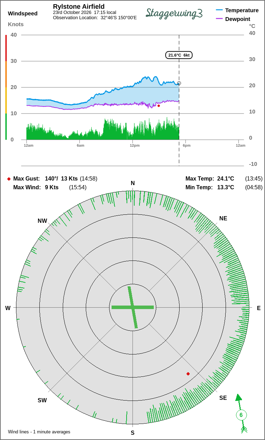
Task: Click the Temperature legend text
Action: tap(242, 10)
